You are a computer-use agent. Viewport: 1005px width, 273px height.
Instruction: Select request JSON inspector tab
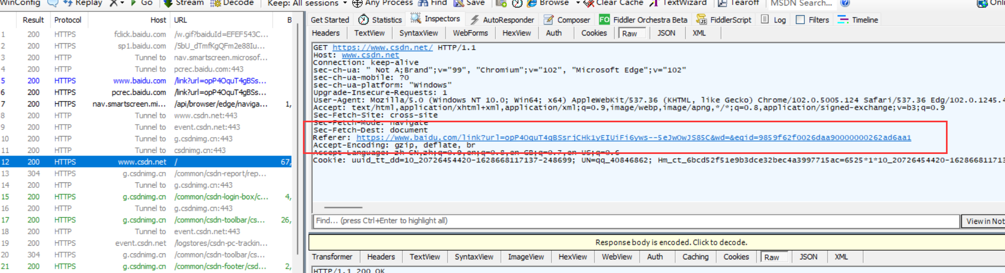click(666, 33)
